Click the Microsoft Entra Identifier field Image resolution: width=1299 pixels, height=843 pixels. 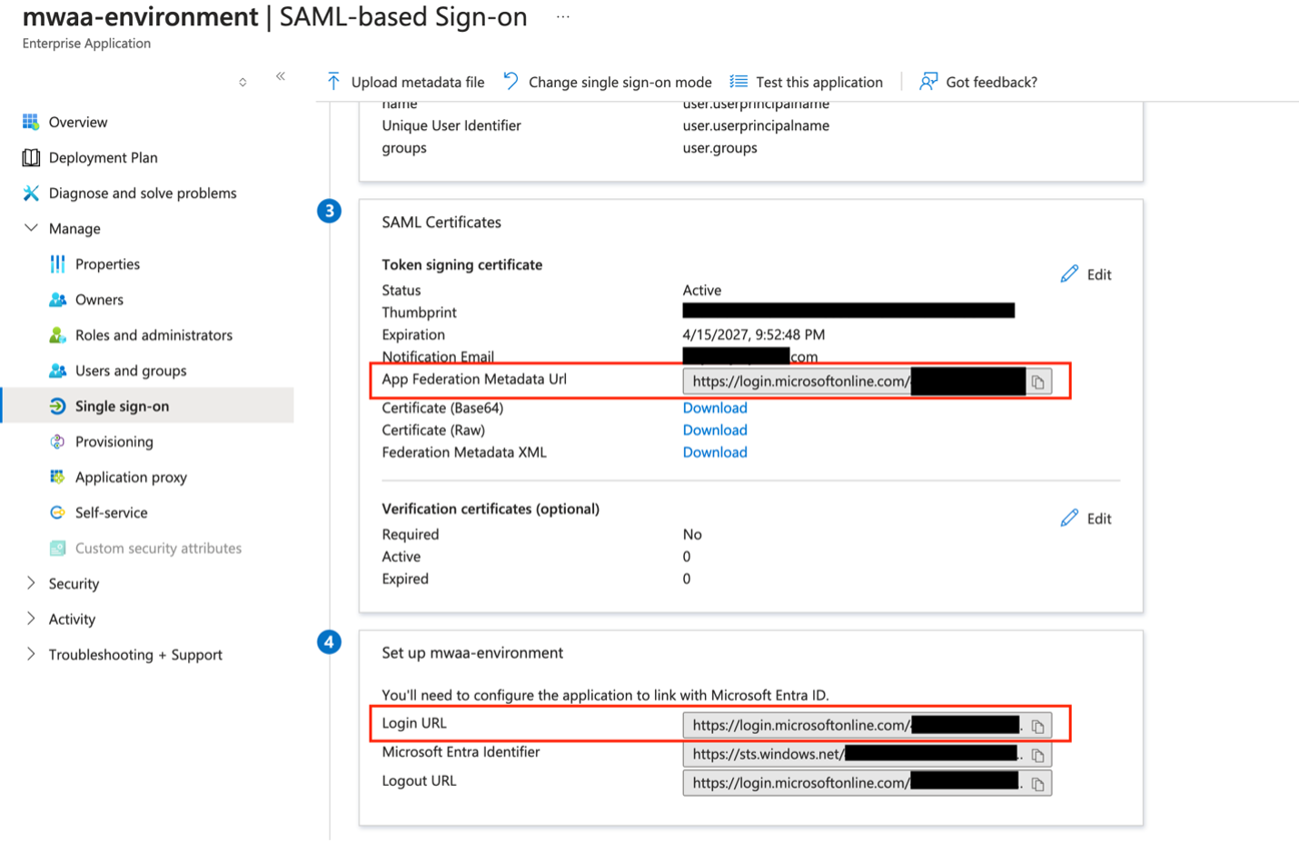coord(867,754)
